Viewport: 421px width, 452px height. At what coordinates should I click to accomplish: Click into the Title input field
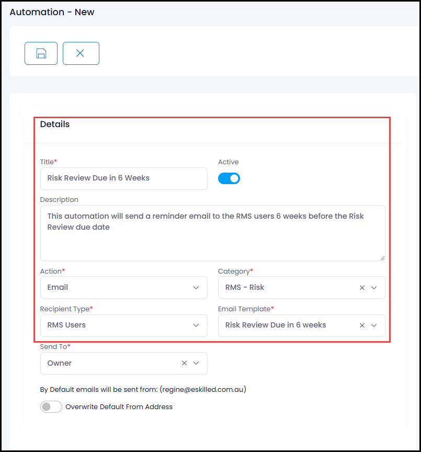click(x=123, y=178)
